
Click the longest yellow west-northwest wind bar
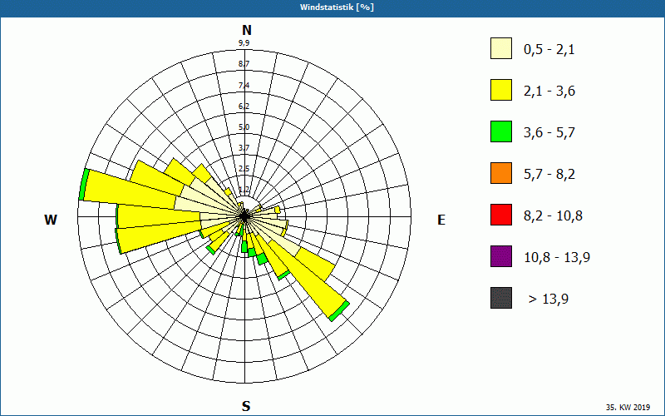click(x=131, y=191)
